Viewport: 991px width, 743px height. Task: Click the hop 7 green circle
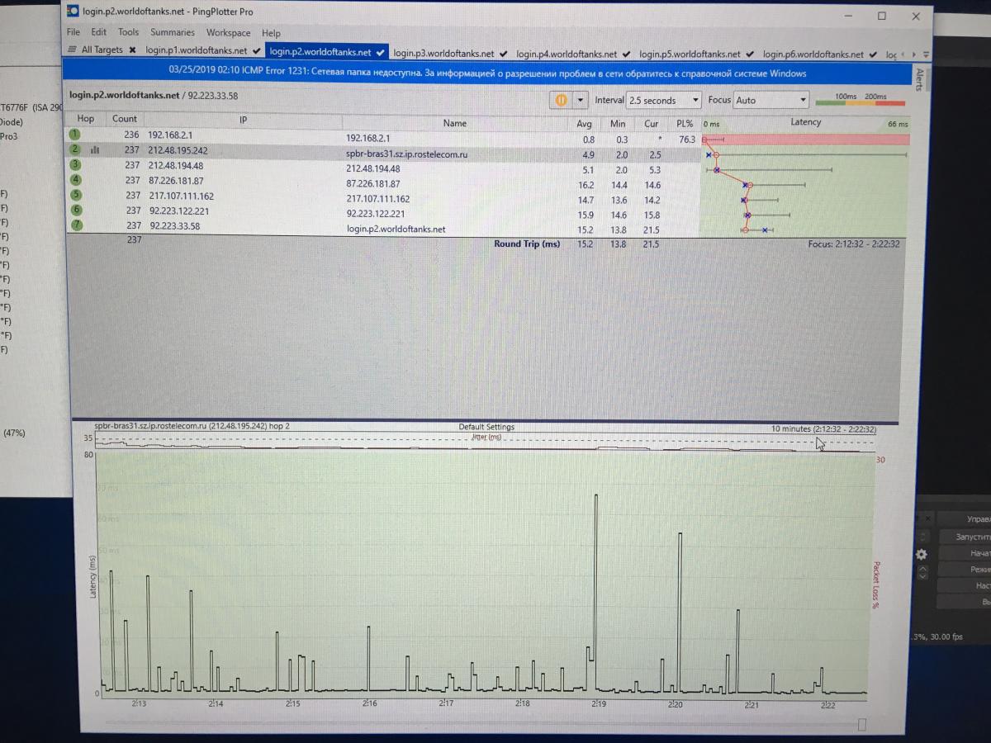(x=76, y=225)
